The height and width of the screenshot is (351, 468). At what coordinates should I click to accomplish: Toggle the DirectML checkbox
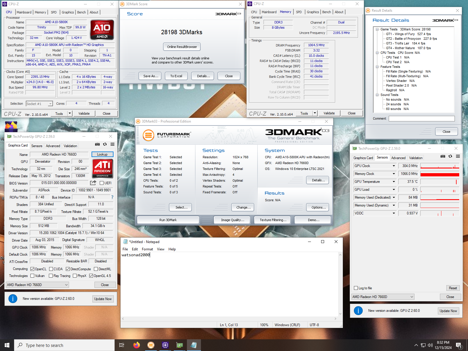click(x=96, y=269)
